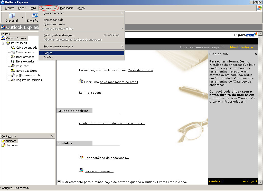The width and height of the screenshot is (263, 191).
Task: Click the Pastas locais folder icon
Action: point(8,43)
